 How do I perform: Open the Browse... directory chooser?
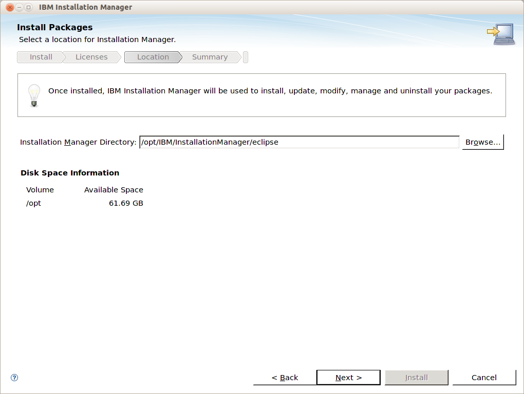[483, 142]
